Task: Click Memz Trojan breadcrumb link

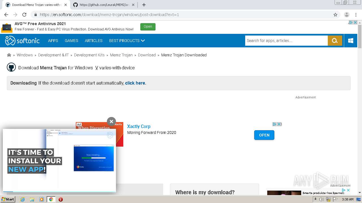Action: click(121, 55)
